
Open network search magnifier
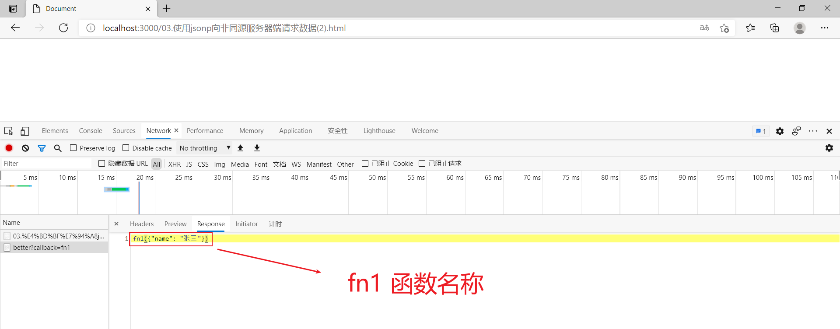pos(58,148)
